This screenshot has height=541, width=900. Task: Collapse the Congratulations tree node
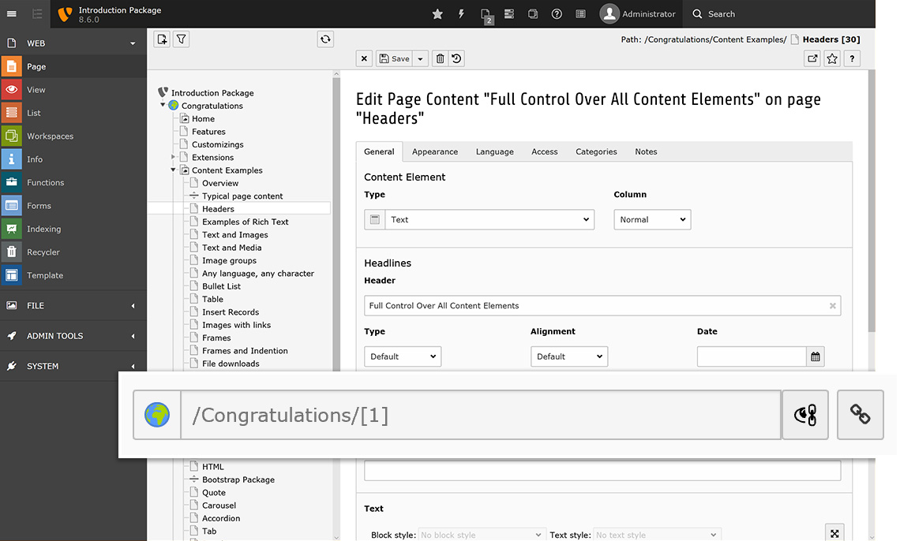163,106
